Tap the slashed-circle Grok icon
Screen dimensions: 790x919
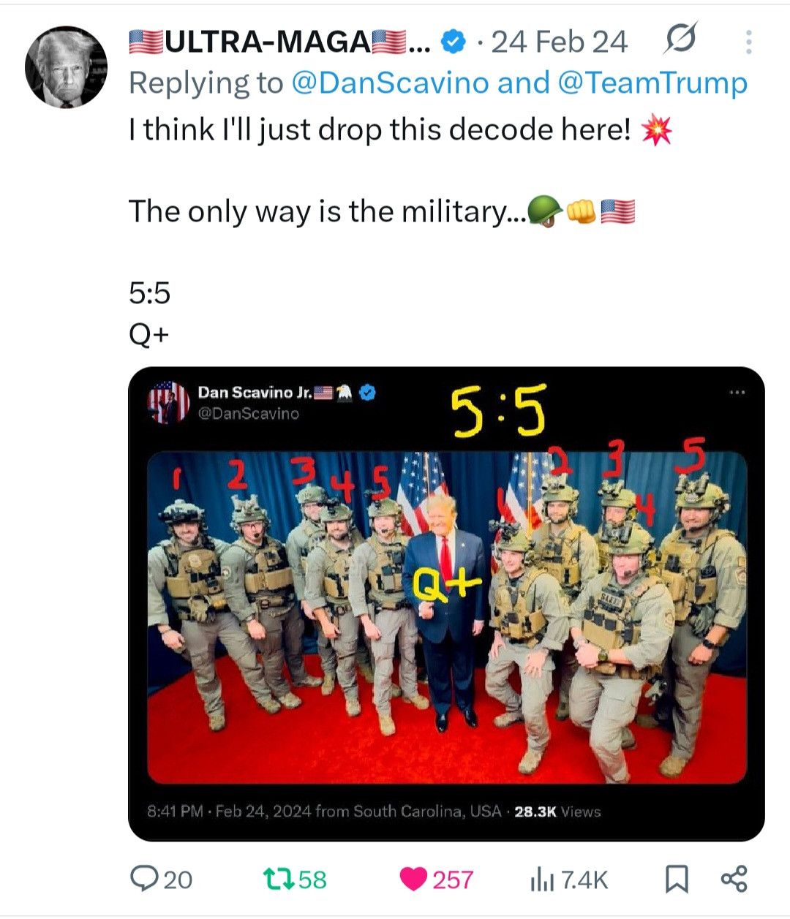click(x=680, y=39)
